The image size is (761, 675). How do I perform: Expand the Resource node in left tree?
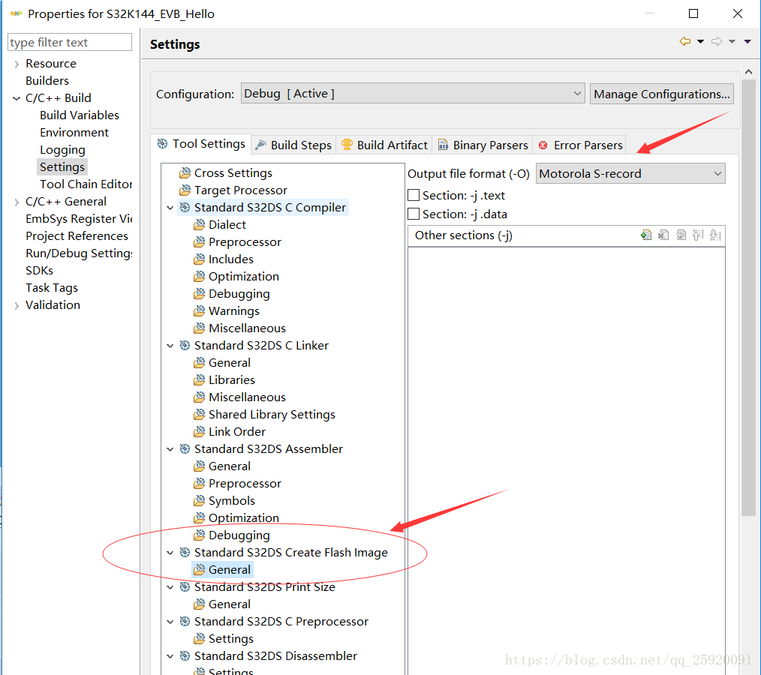click(x=17, y=64)
